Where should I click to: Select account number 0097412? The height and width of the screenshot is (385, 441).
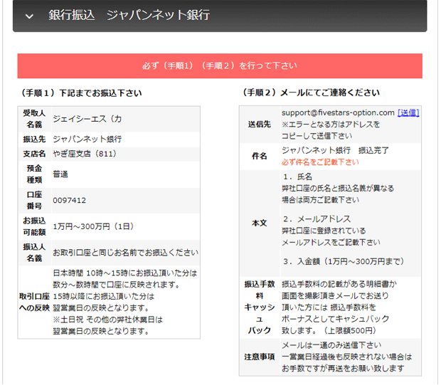coord(70,201)
